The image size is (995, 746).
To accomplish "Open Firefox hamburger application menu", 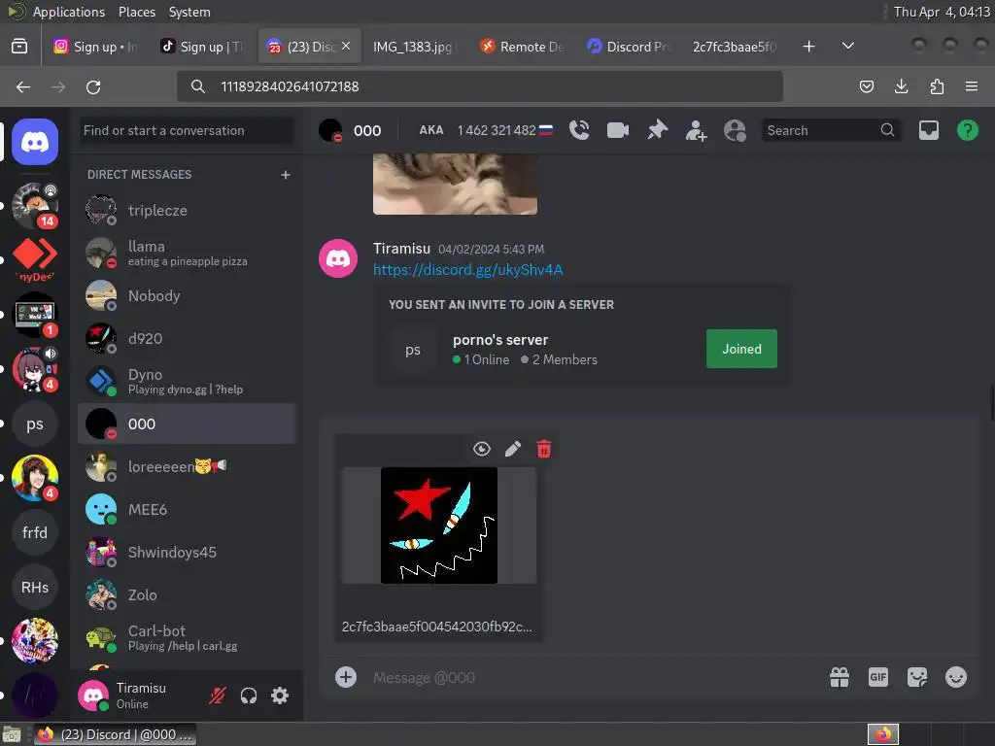I will click(x=972, y=86).
